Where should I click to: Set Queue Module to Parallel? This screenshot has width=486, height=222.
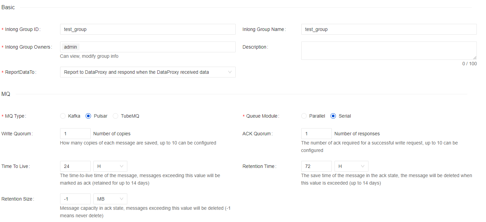click(304, 116)
